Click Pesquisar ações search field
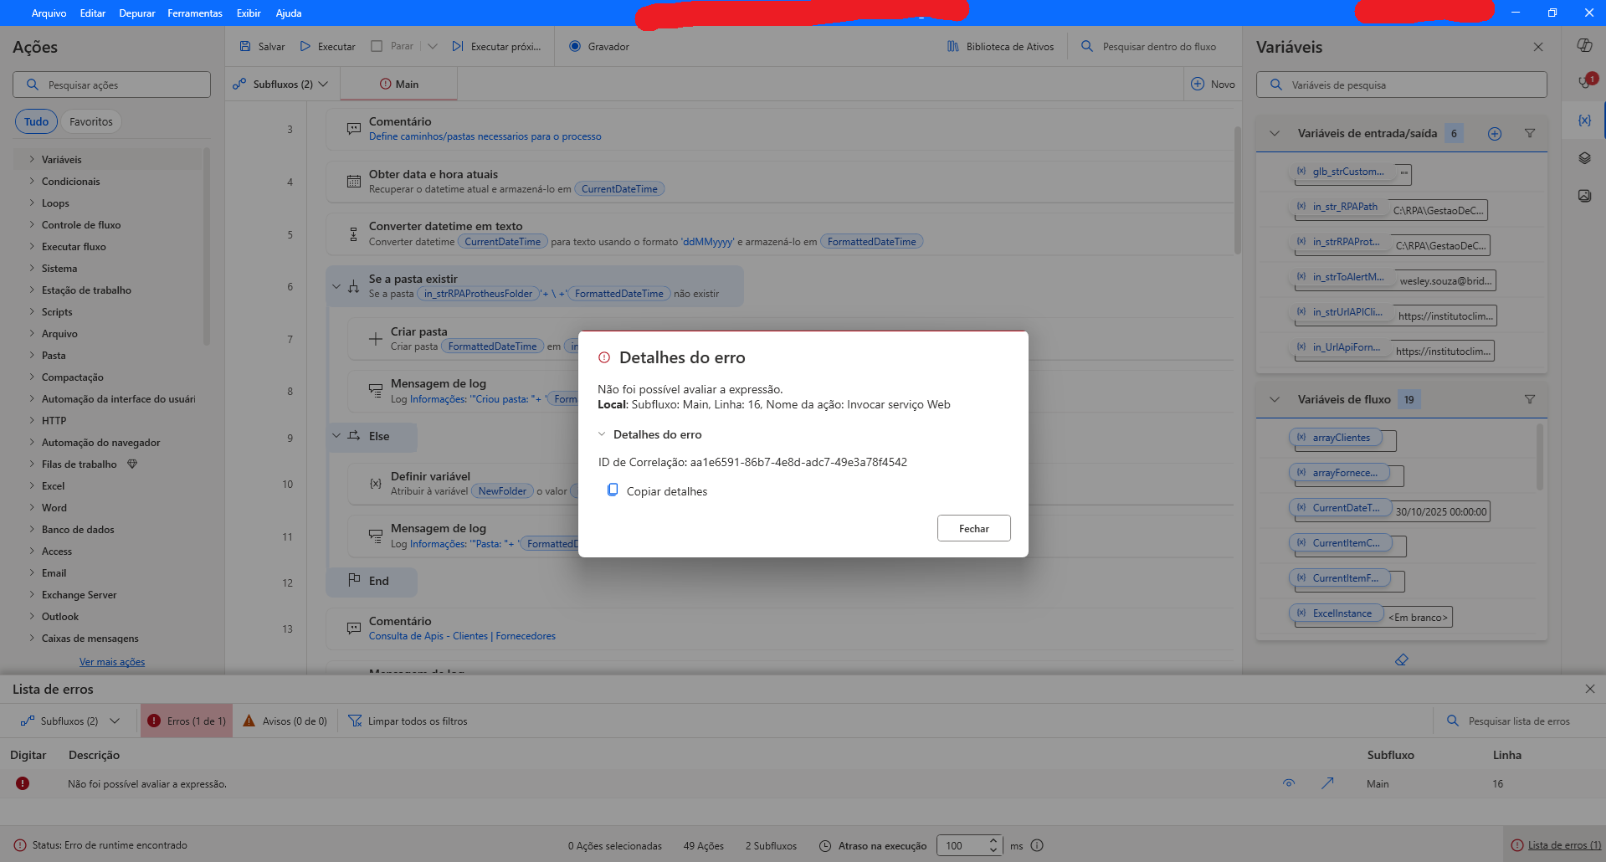This screenshot has height=862, width=1606. click(x=111, y=85)
